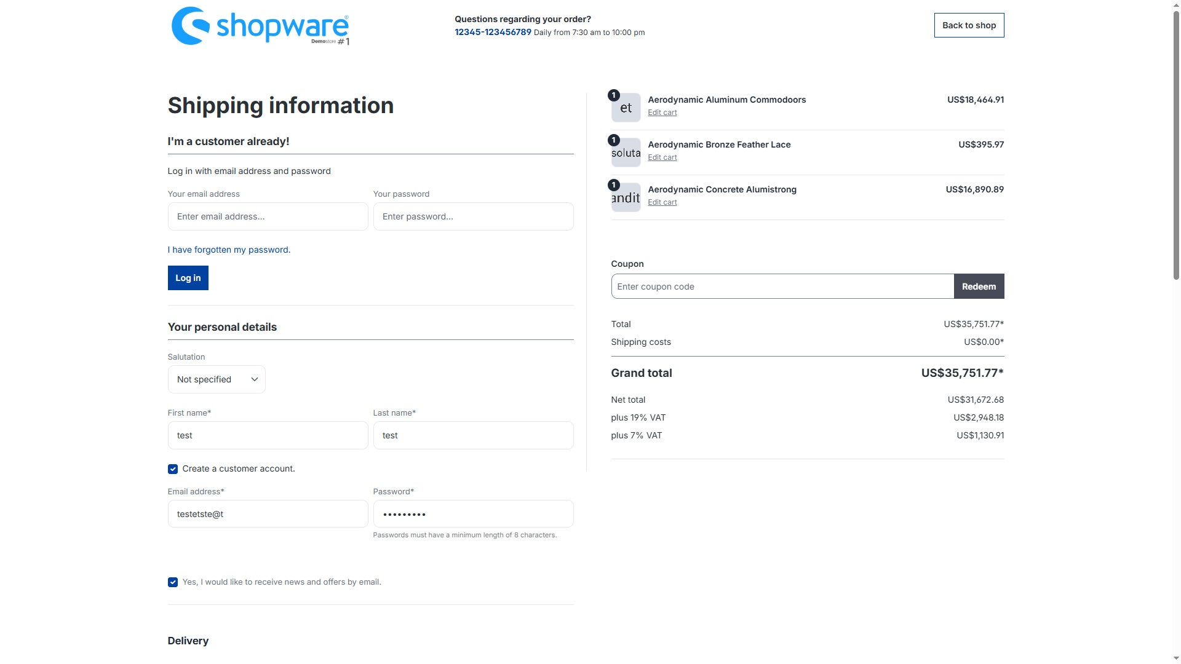Open Aerodynamic Concrete Alumistrong thumbnail
Screen dimensions: 1181x664
(x=626, y=197)
